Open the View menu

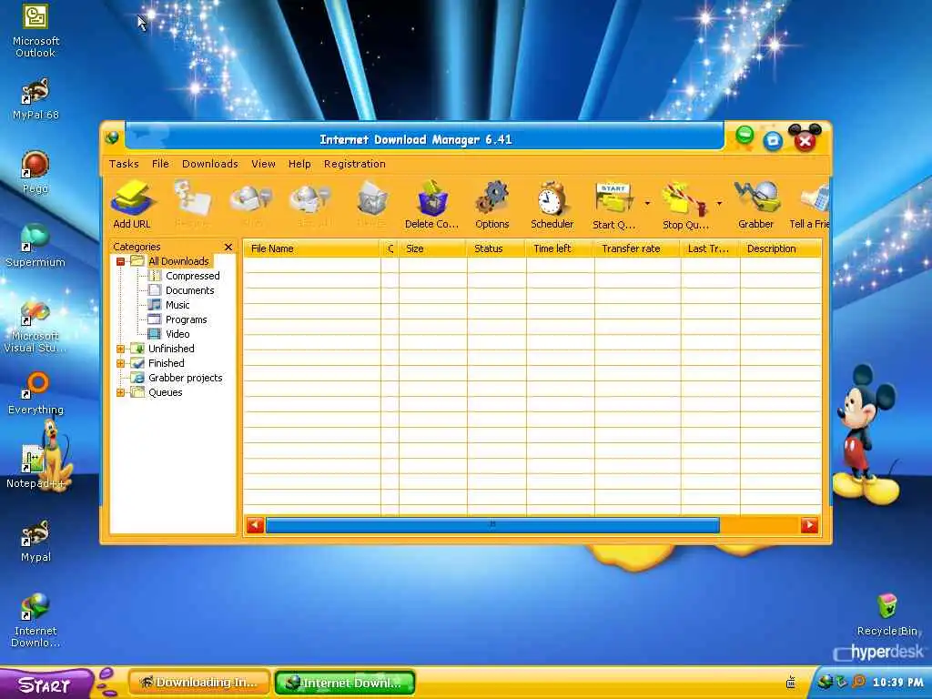point(263,164)
